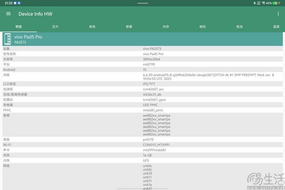Select the 分辨率 row label
The width and height of the screenshot is (285, 190).
pos(8,59)
